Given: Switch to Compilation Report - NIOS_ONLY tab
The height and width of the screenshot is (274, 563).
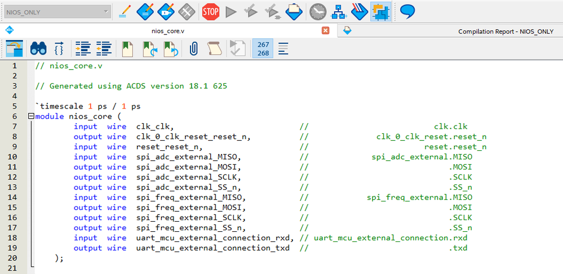Looking at the screenshot, I should [x=506, y=32].
